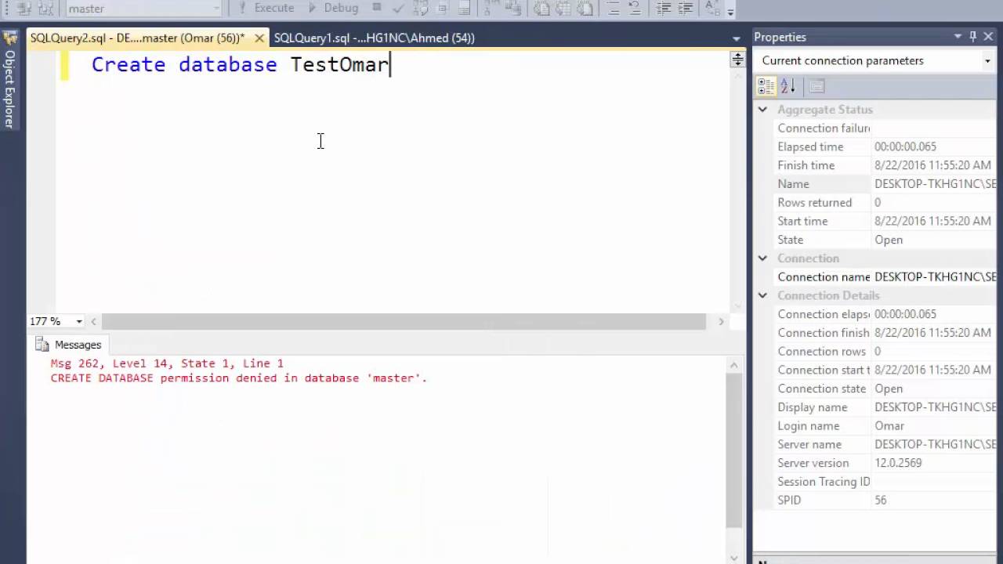Click the Msg 262 error line

click(167, 363)
